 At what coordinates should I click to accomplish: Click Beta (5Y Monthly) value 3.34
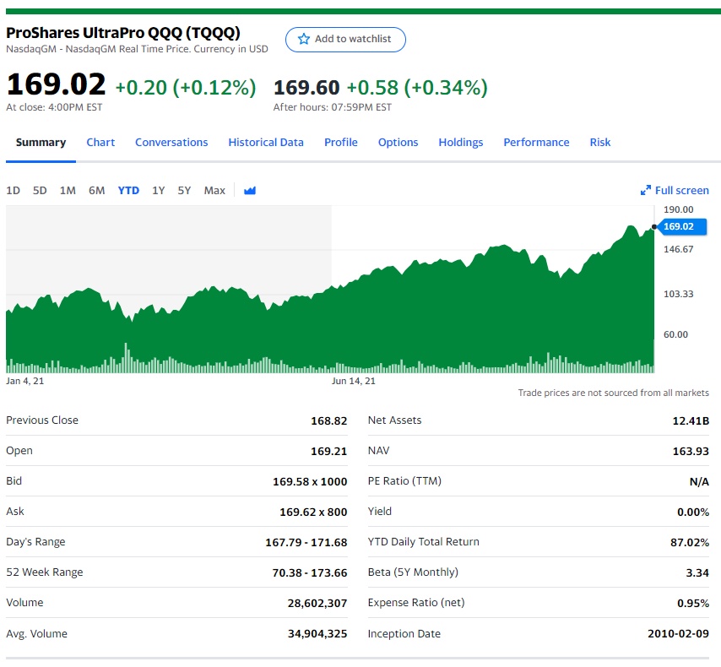[697, 572]
